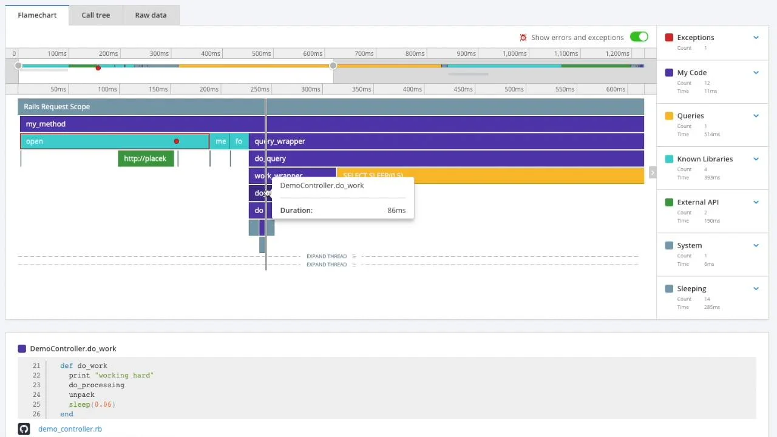Expand the My Code category
The height and width of the screenshot is (437, 777).
pyautogui.click(x=756, y=72)
